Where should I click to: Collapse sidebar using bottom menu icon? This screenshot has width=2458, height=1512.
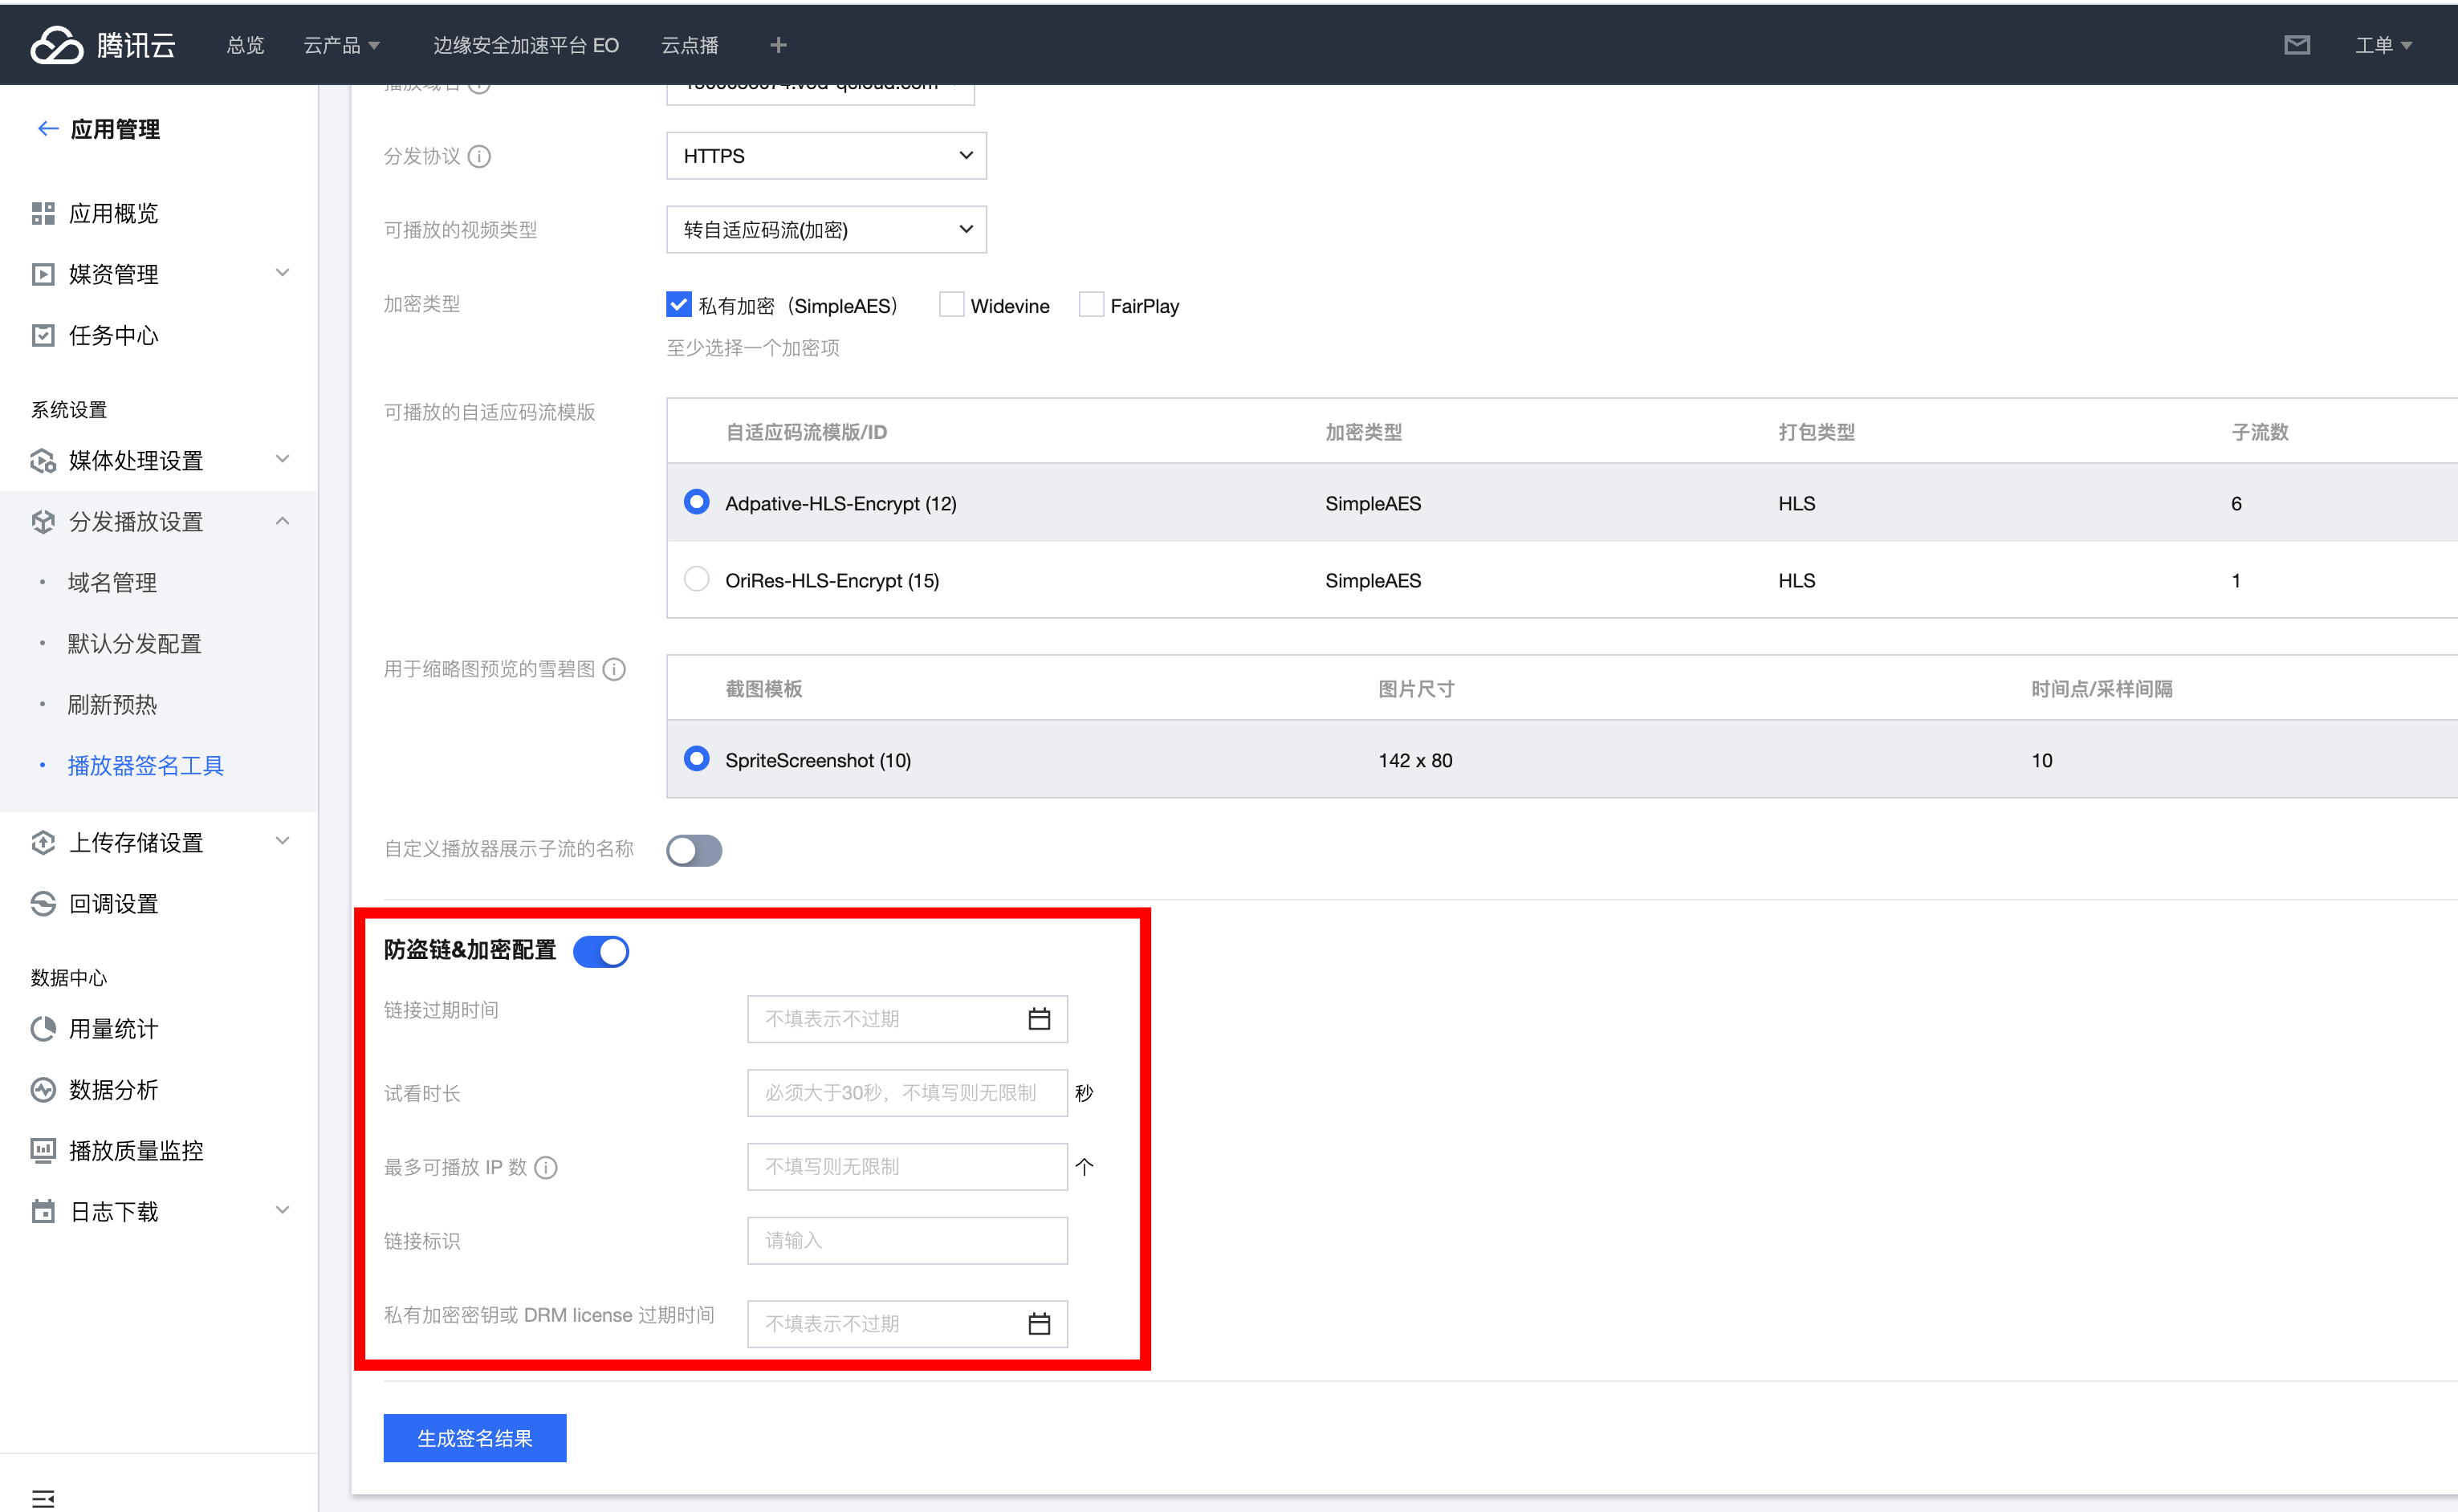pos(43,1498)
